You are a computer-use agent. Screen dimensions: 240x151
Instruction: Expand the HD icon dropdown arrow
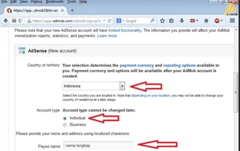click(x=197, y=21)
